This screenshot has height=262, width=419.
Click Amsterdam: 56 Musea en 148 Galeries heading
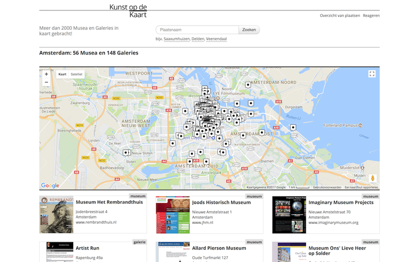tap(89, 53)
